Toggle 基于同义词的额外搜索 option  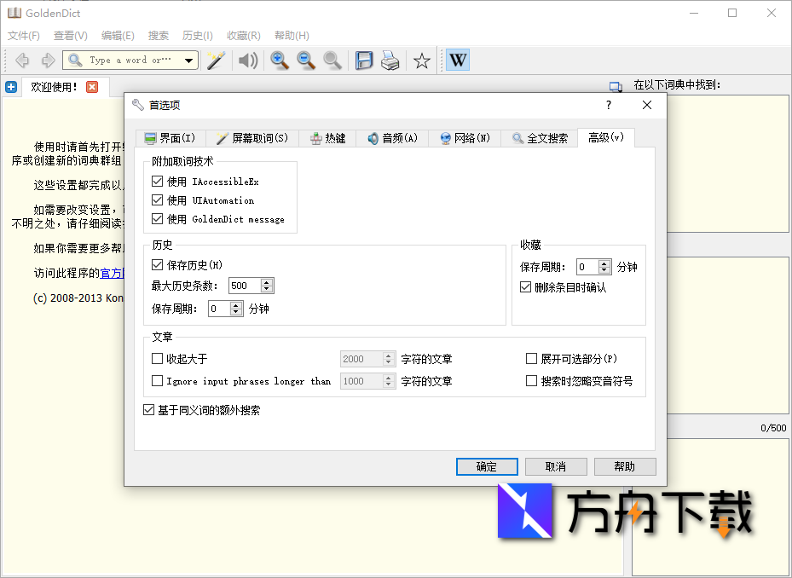pos(149,410)
